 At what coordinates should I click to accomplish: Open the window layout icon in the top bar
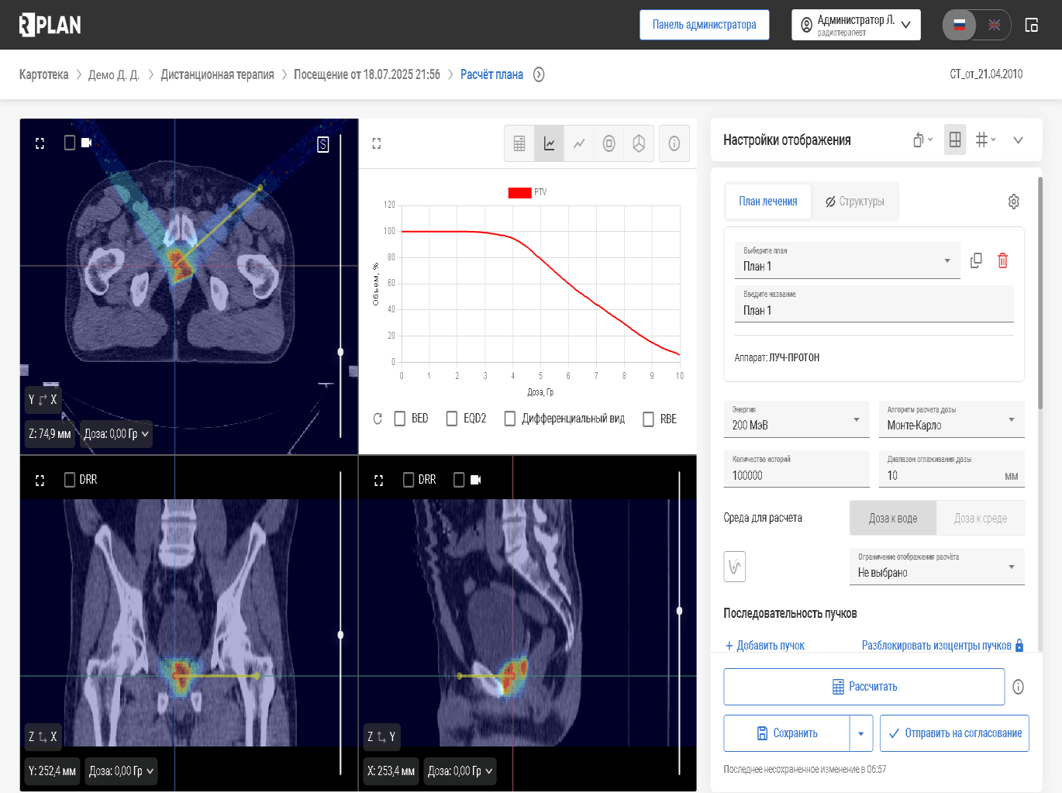click(1031, 25)
